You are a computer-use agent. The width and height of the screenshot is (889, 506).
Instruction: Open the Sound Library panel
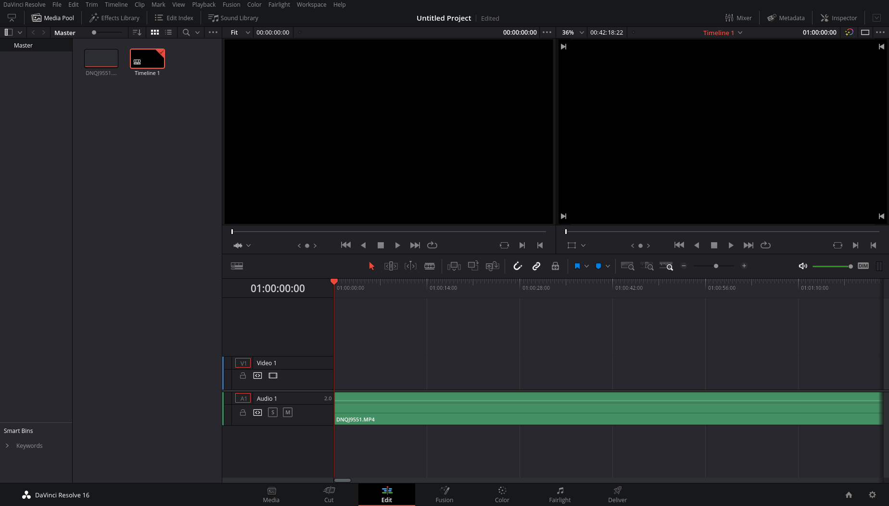tap(233, 18)
